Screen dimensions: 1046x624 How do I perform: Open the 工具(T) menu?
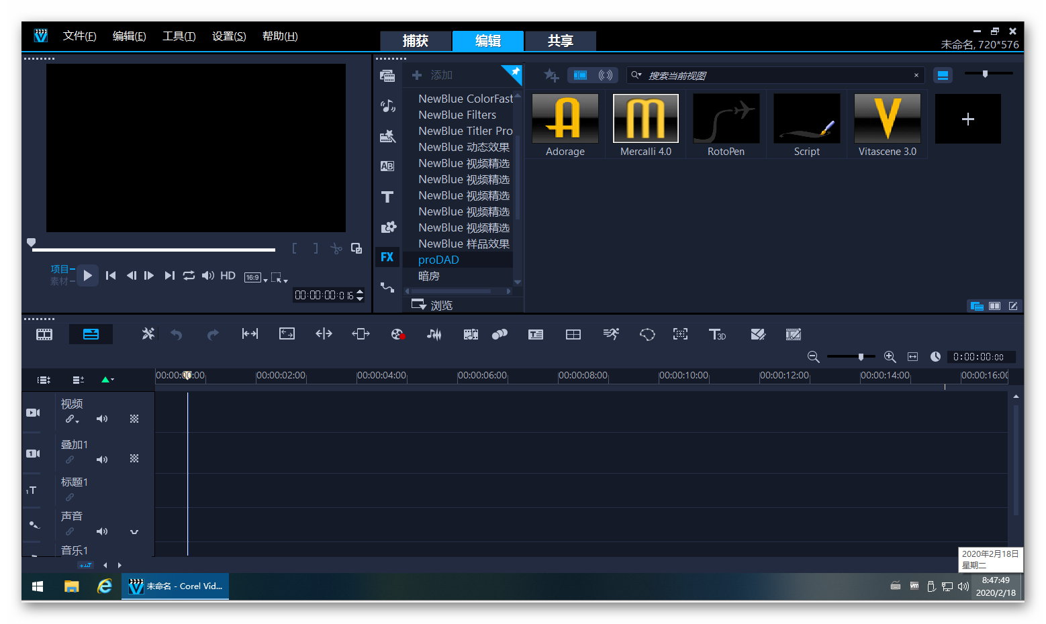click(179, 36)
